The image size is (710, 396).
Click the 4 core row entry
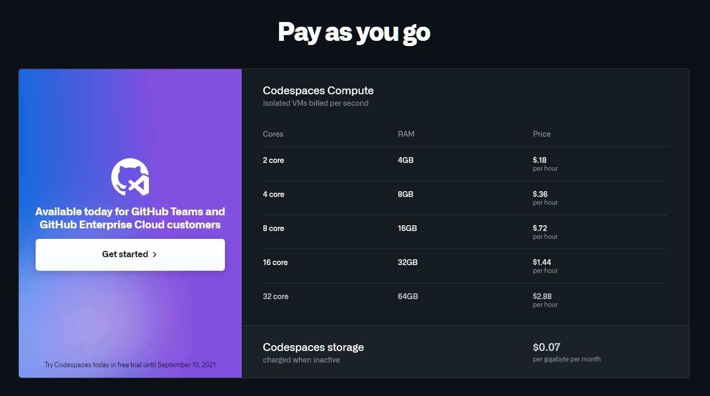pos(273,194)
